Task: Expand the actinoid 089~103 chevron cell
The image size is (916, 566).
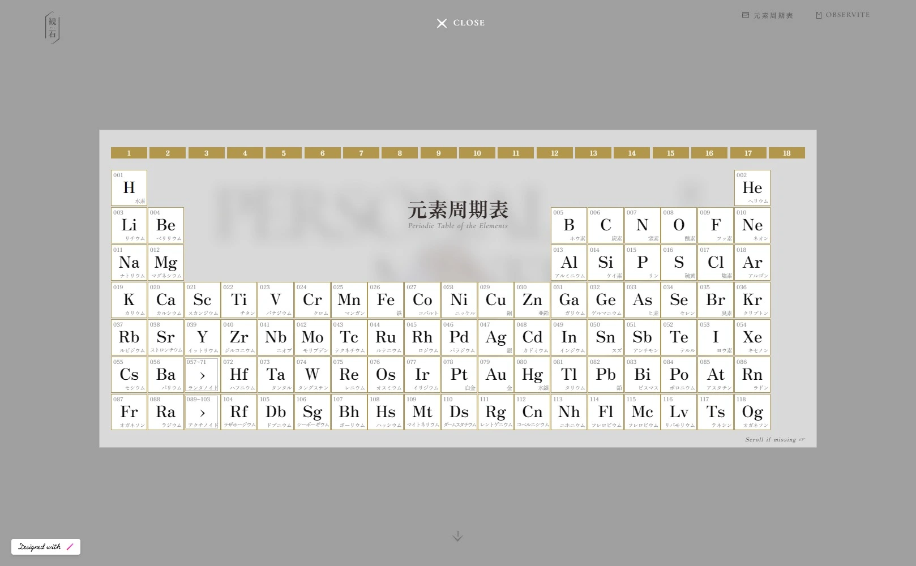Action: (x=202, y=412)
